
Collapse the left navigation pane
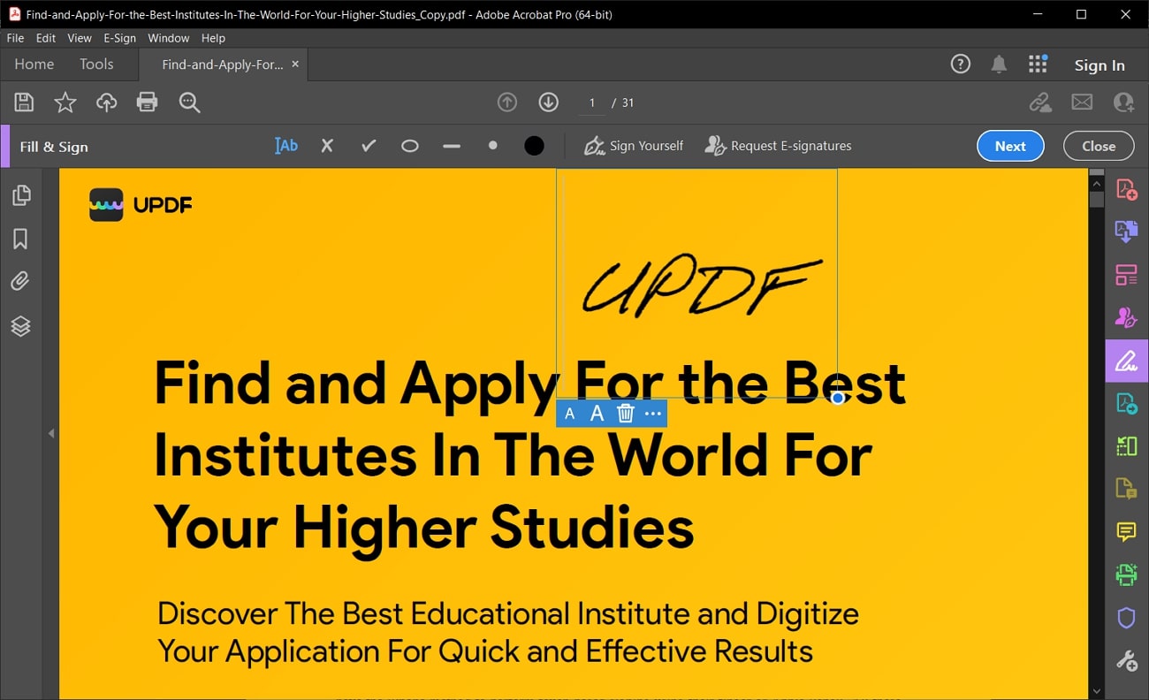pos(51,433)
